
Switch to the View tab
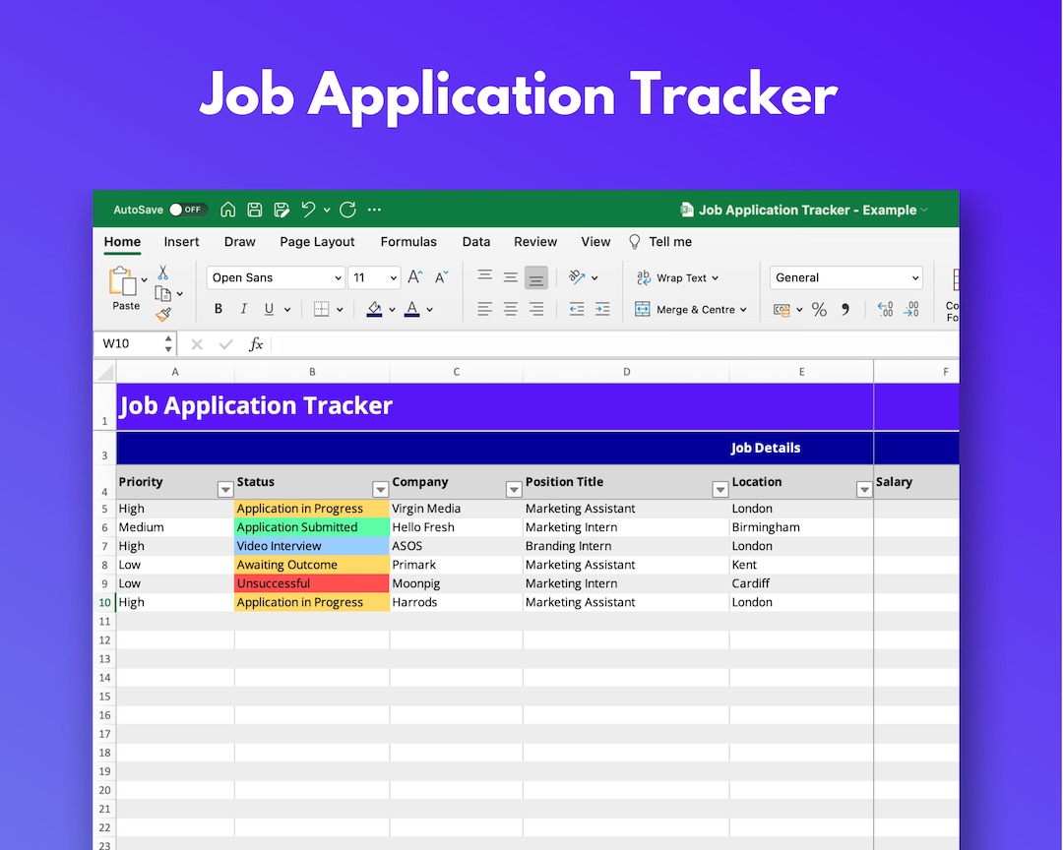(595, 242)
